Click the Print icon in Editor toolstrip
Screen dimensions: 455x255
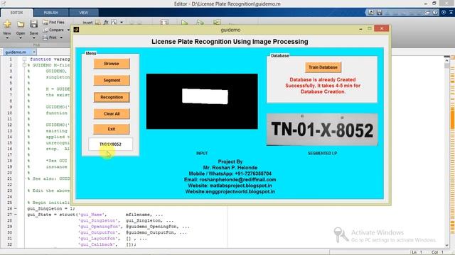pyautogui.click(x=45, y=38)
